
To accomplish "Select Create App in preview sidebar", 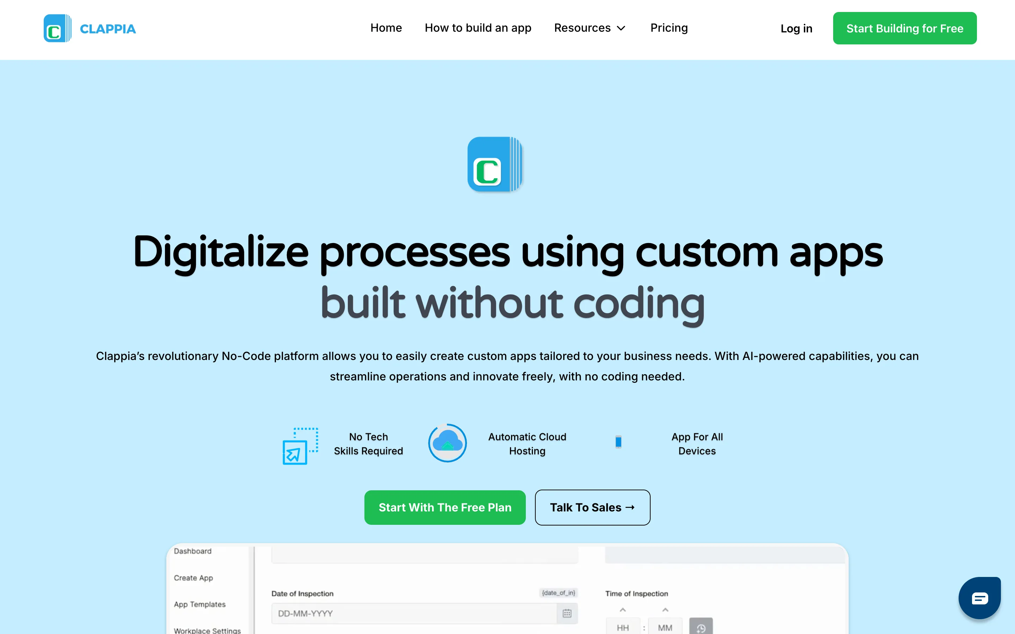I will [x=193, y=578].
